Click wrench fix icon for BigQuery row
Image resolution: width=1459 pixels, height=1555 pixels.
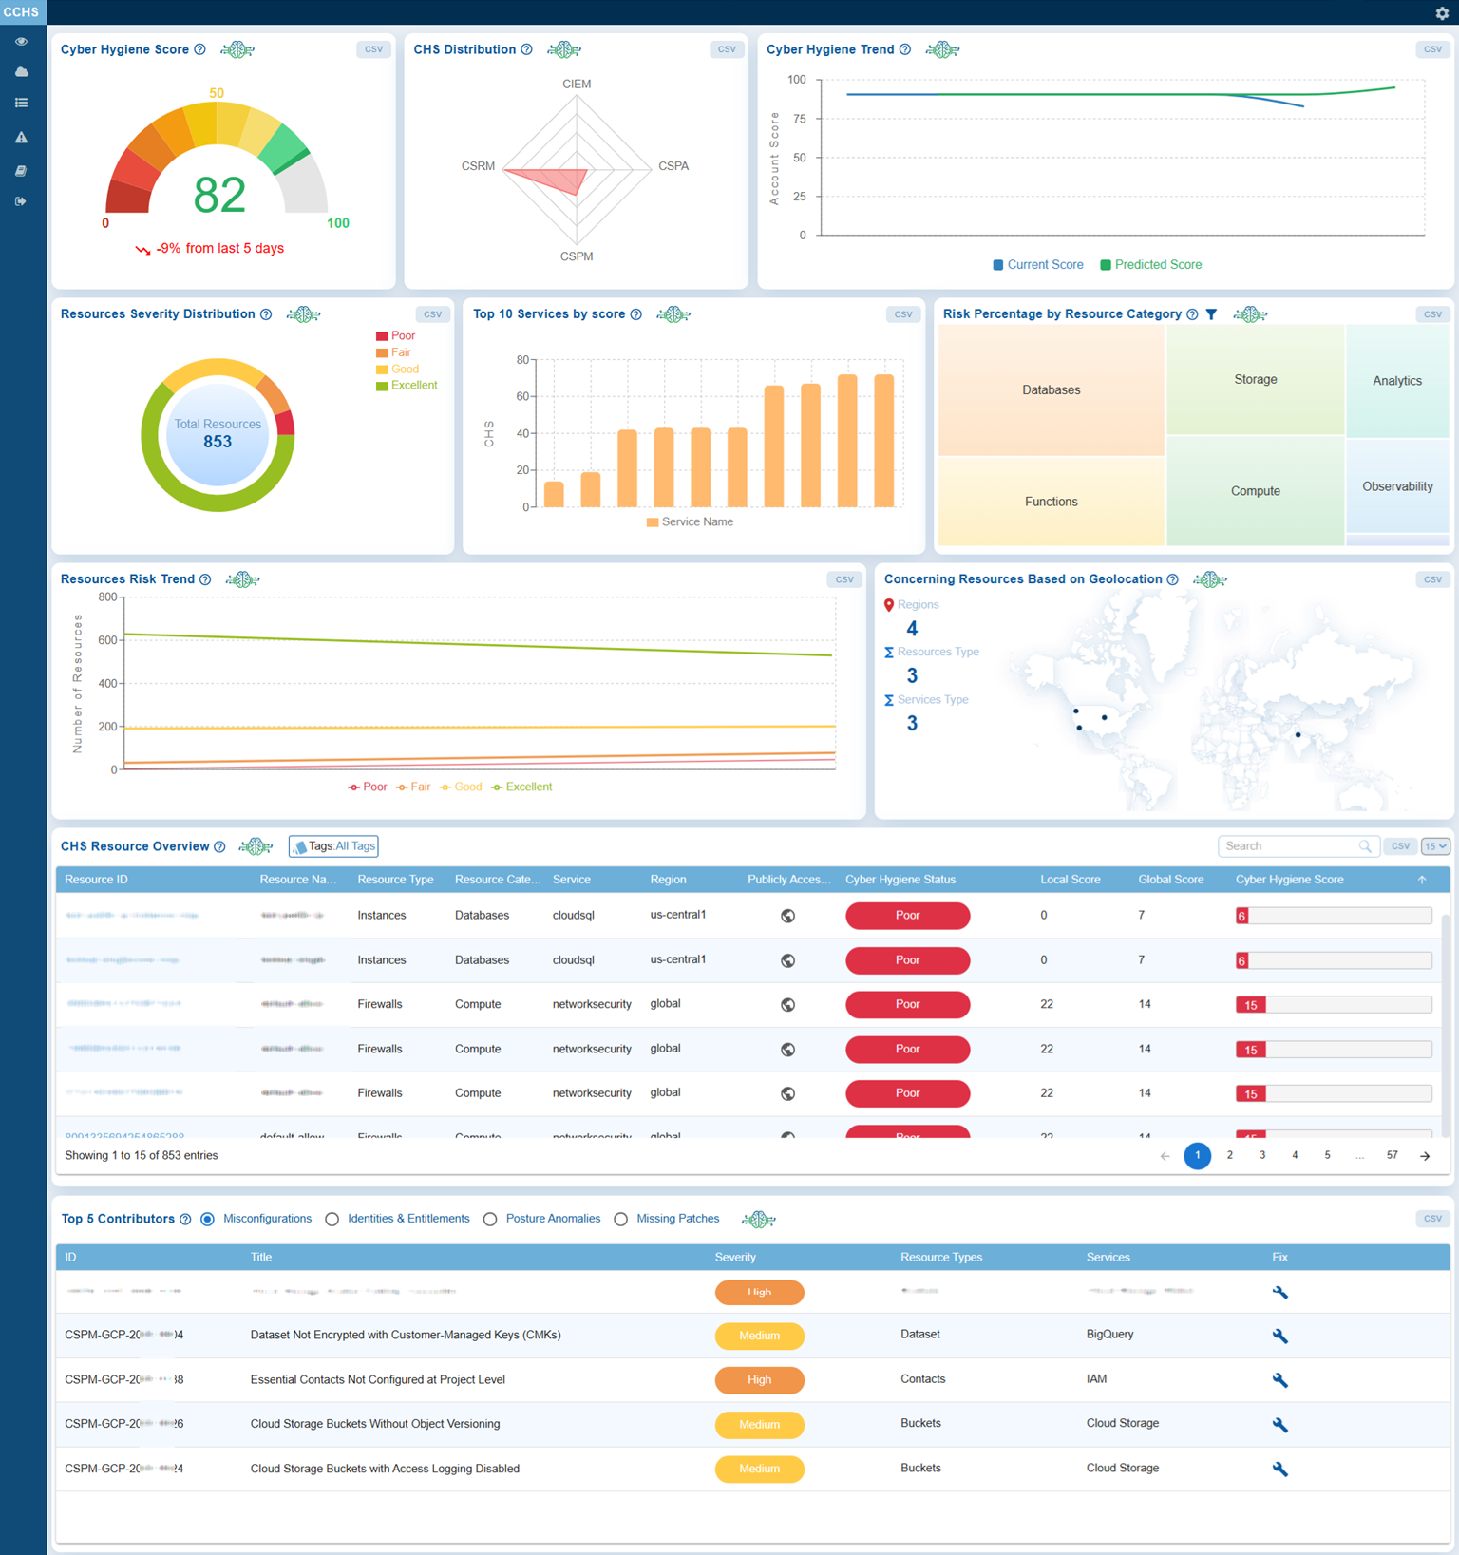(x=1279, y=1336)
